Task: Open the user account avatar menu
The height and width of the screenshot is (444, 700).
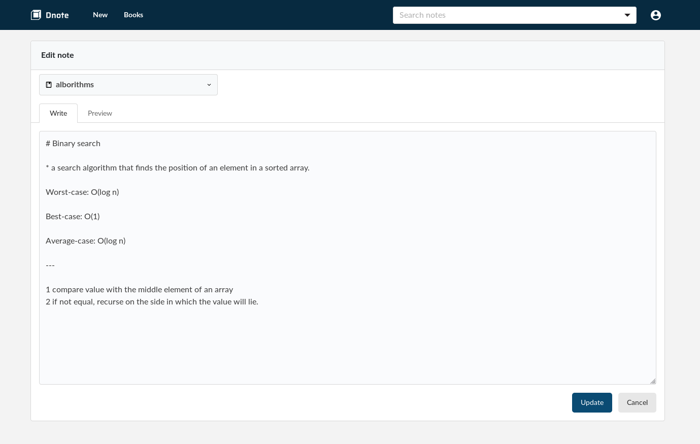Action: point(656,15)
